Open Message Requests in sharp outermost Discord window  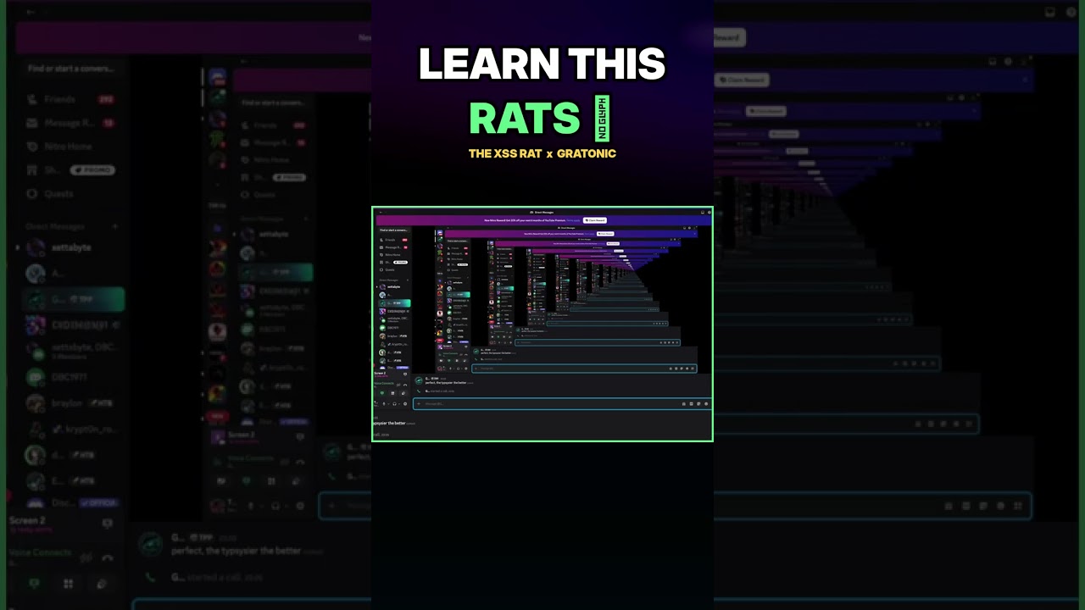click(392, 247)
